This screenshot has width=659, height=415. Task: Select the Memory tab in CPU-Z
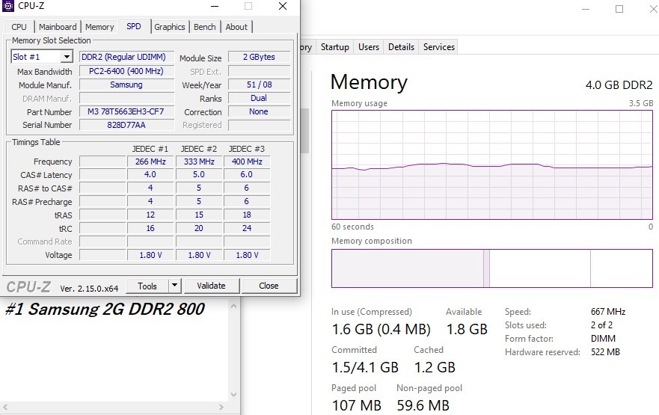click(99, 27)
